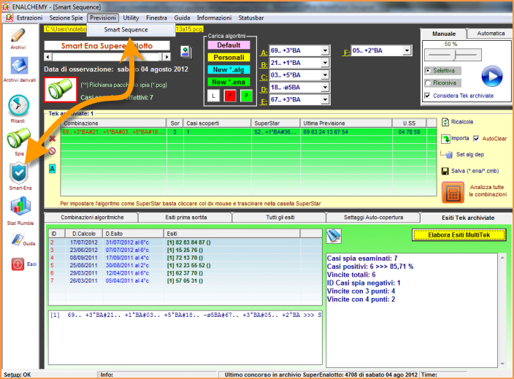Click the red X delete icon

[x=52, y=138]
